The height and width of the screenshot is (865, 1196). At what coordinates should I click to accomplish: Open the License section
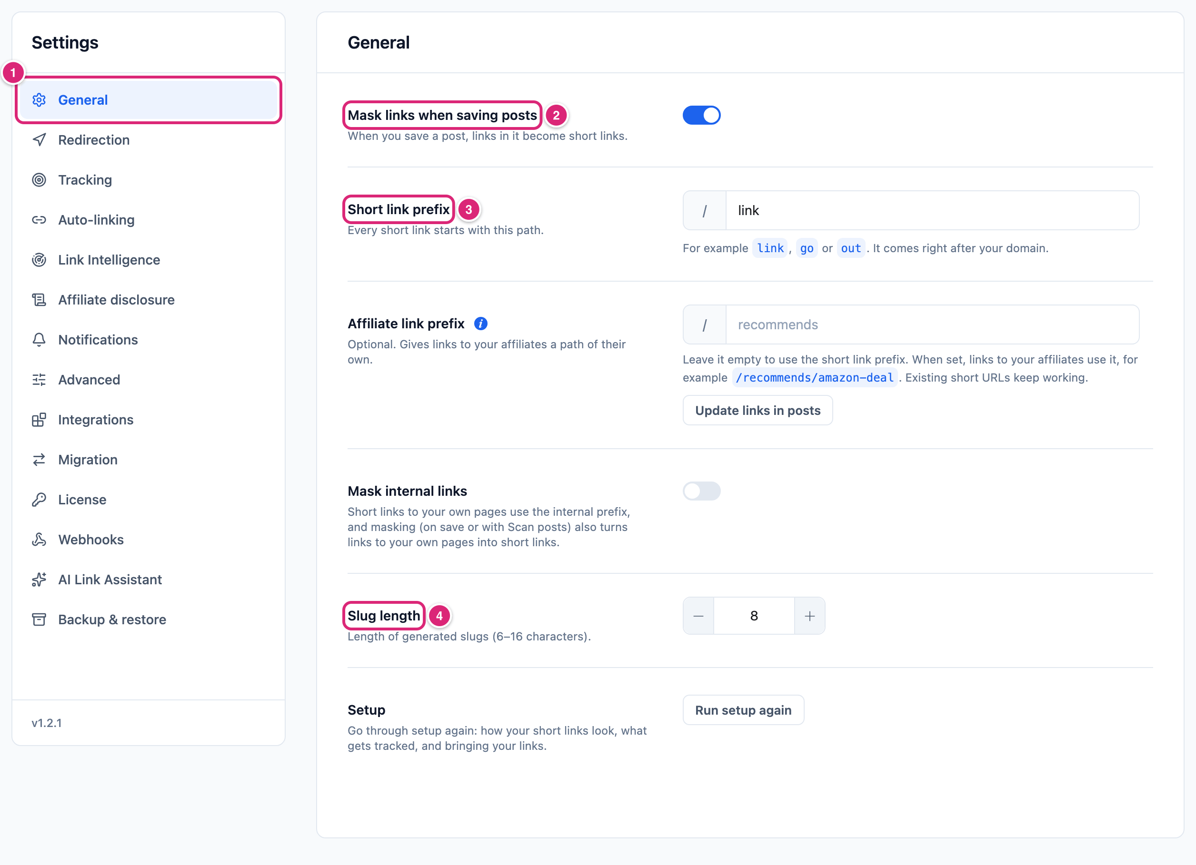point(149,500)
